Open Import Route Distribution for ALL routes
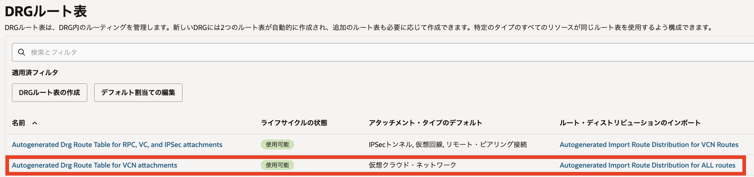Image resolution: width=754 pixels, height=177 pixels. point(647,165)
